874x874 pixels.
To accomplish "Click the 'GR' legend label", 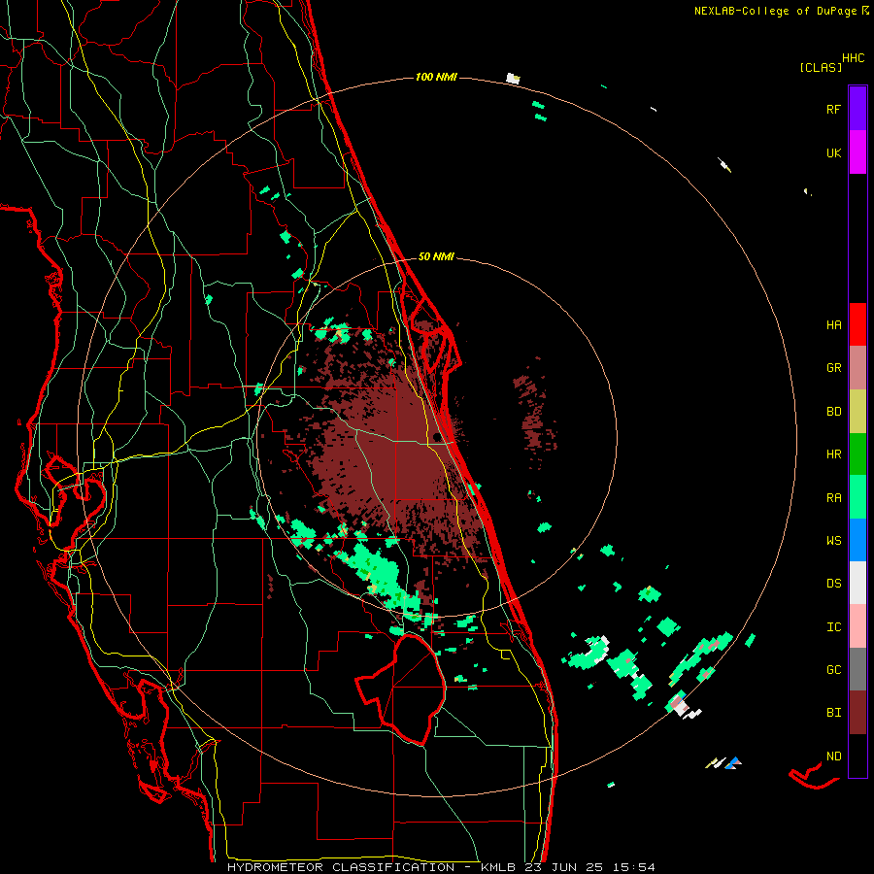I will click(833, 367).
